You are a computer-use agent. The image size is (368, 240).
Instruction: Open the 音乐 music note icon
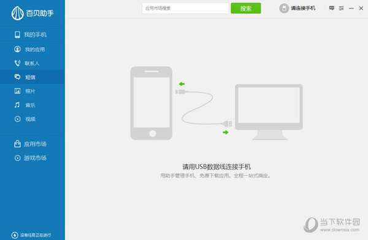(x=17, y=105)
